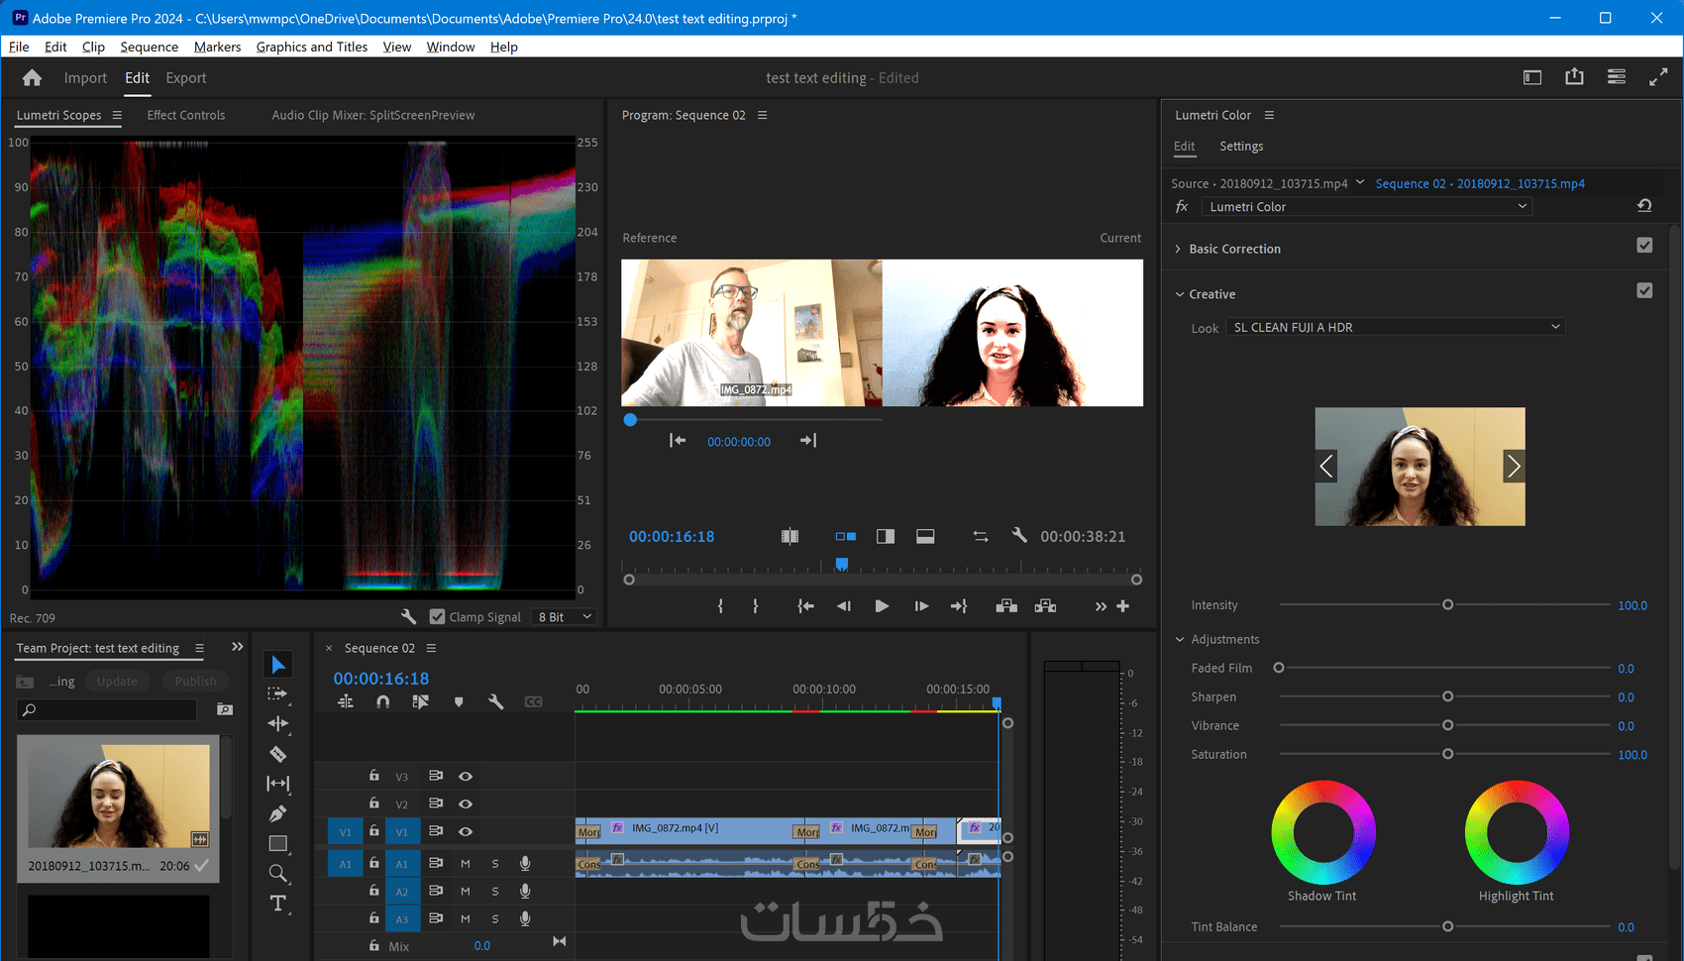Open the Graphics and Titles menu

click(x=311, y=47)
